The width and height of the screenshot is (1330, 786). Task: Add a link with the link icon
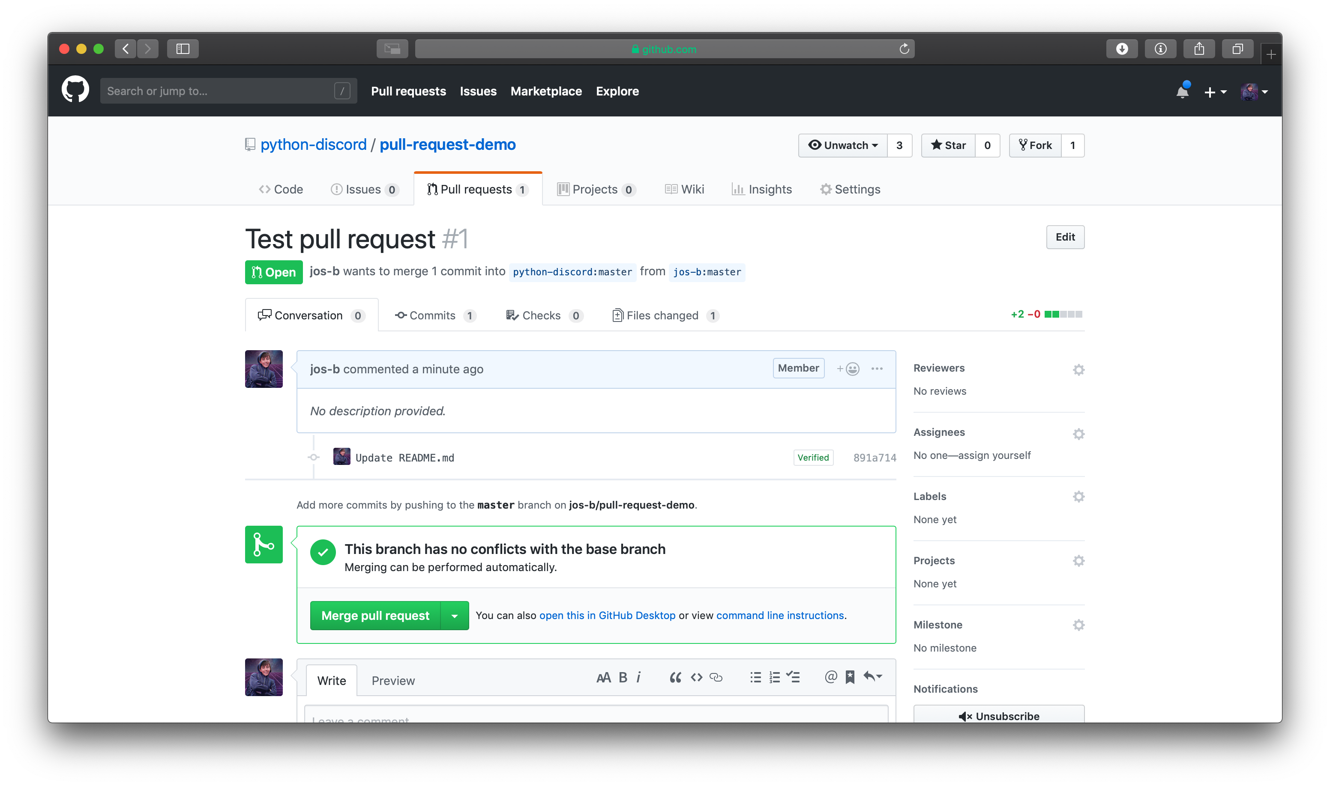coord(716,677)
